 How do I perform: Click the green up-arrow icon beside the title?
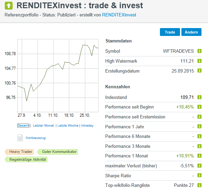tap(9, 5)
